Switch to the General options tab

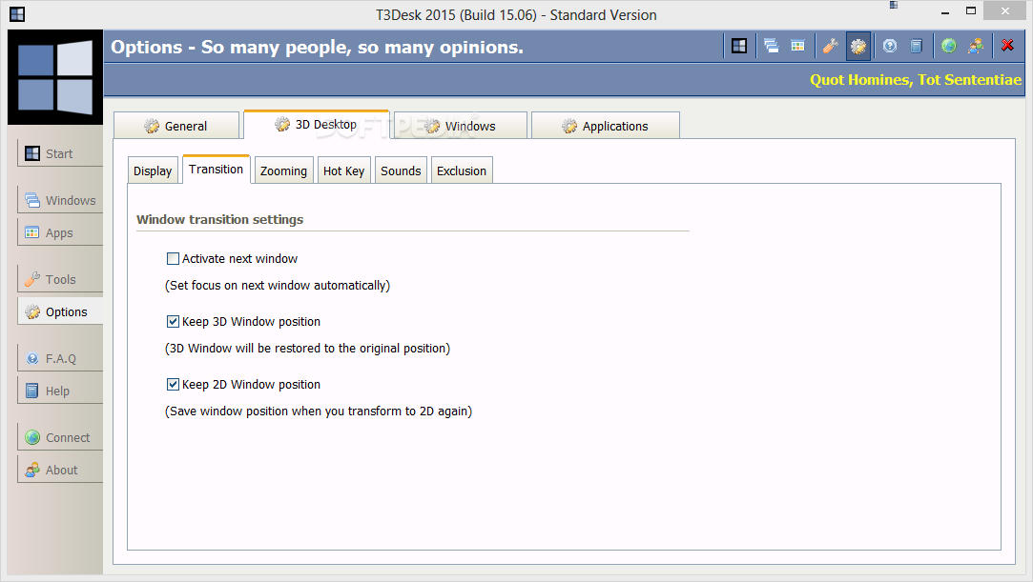[176, 126]
